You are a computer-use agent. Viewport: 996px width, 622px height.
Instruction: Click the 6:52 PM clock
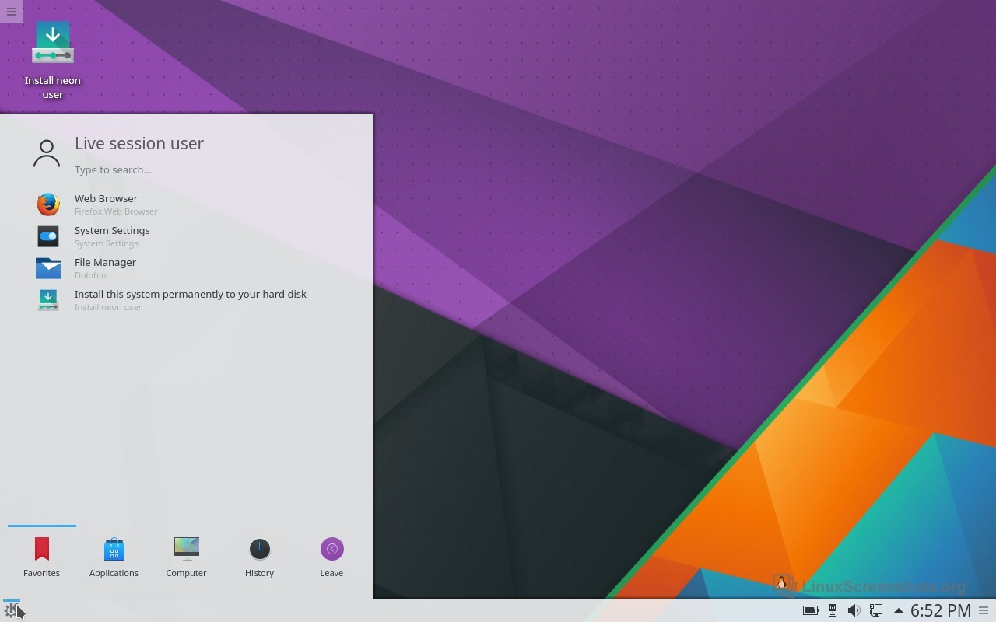click(940, 611)
